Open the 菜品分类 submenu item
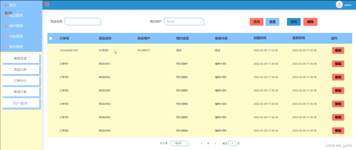 [x=20, y=70]
